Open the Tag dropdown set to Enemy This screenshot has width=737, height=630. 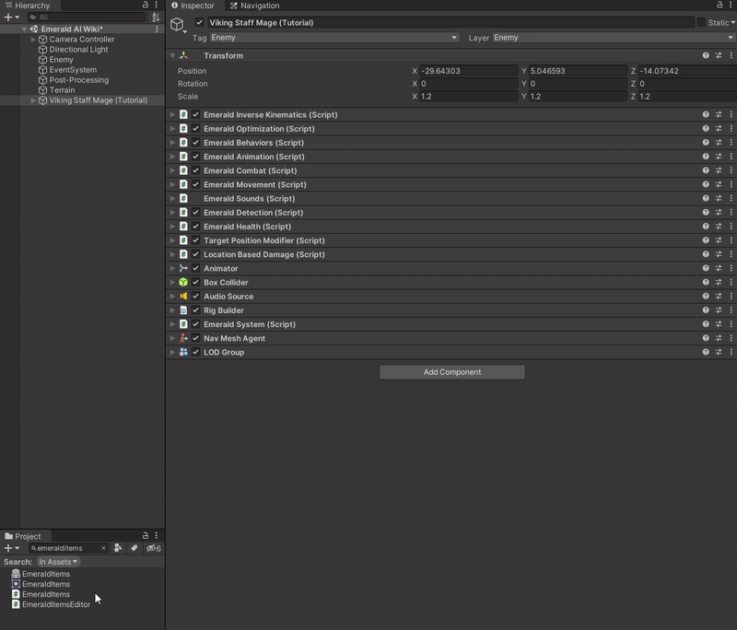(x=333, y=38)
